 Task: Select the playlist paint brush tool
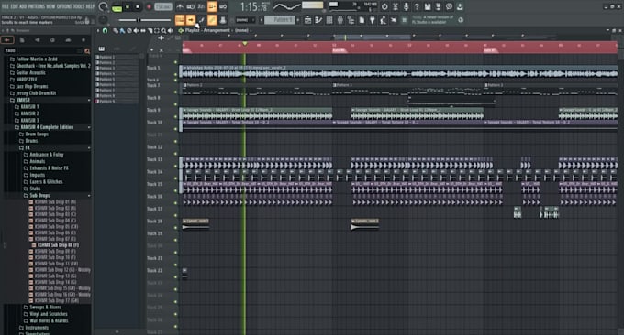(x=122, y=30)
